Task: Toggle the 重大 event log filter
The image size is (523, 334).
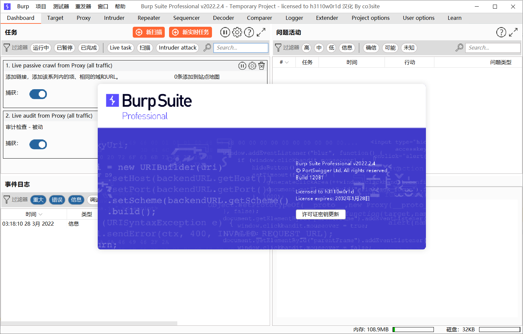Action: tap(38, 200)
